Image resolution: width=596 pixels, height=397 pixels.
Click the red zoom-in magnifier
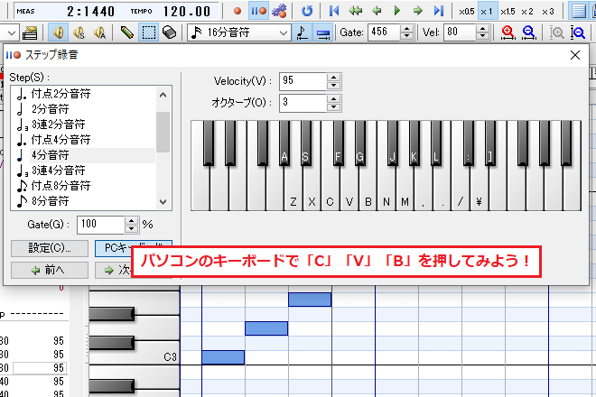[x=508, y=32]
